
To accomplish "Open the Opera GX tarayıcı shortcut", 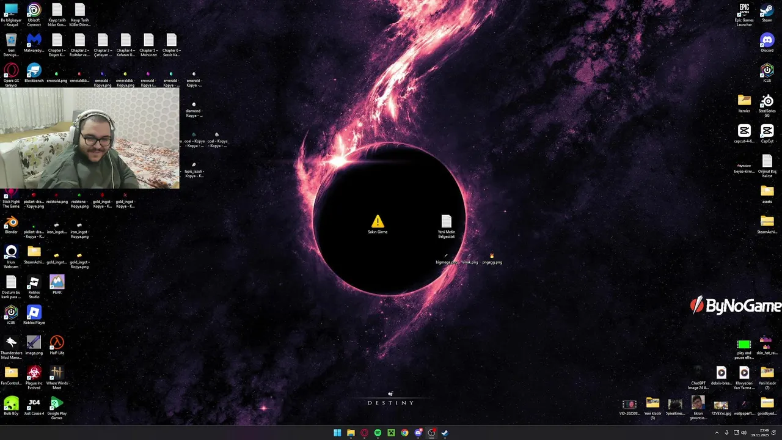I will (x=11, y=75).
